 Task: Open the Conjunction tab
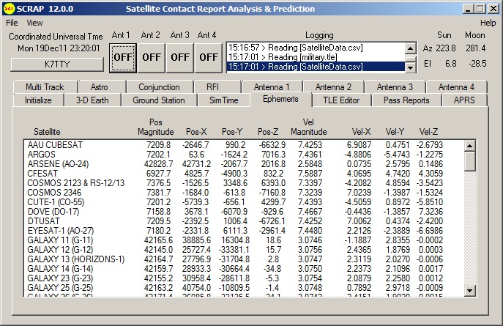click(159, 87)
